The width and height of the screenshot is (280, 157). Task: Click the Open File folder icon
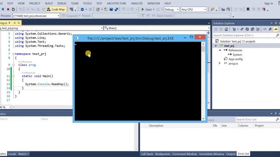click(106, 10)
